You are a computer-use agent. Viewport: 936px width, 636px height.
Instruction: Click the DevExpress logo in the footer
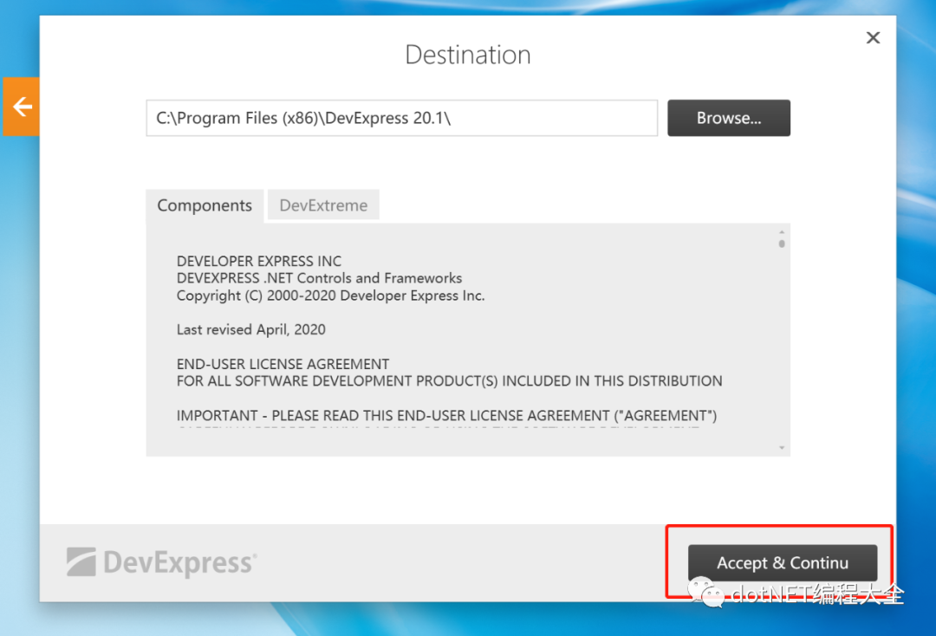pyautogui.click(x=161, y=562)
